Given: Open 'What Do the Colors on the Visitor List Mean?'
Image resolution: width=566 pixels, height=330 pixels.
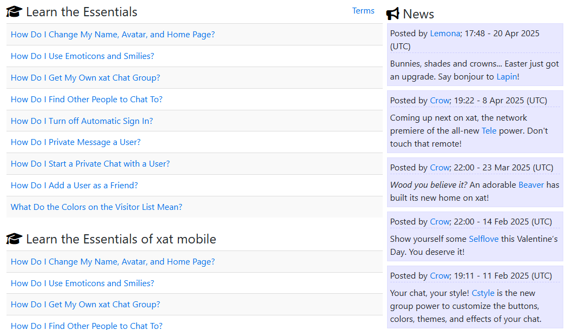Looking at the screenshot, I should coord(96,207).
